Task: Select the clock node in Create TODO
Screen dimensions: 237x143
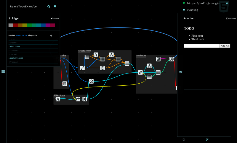Action: [103, 68]
